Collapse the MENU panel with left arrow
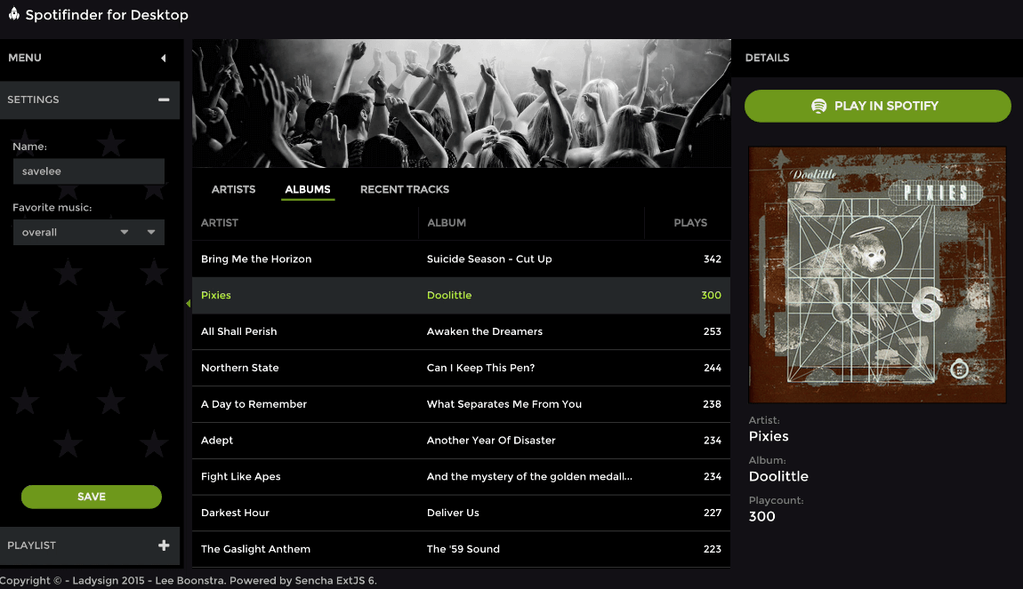 [163, 58]
